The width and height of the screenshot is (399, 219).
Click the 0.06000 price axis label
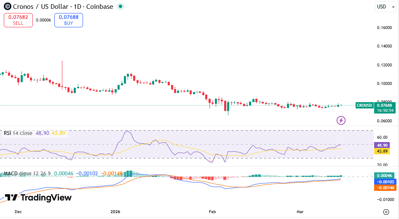pos(384,121)
